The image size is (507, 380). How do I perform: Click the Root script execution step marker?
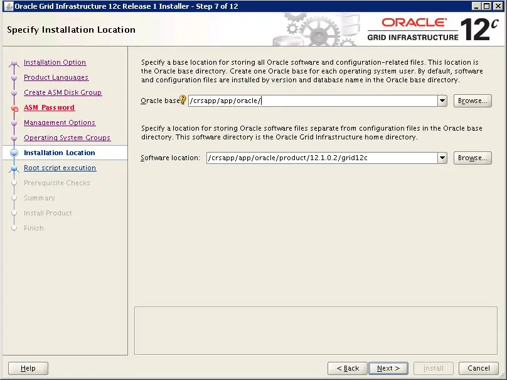click(14, 168)
